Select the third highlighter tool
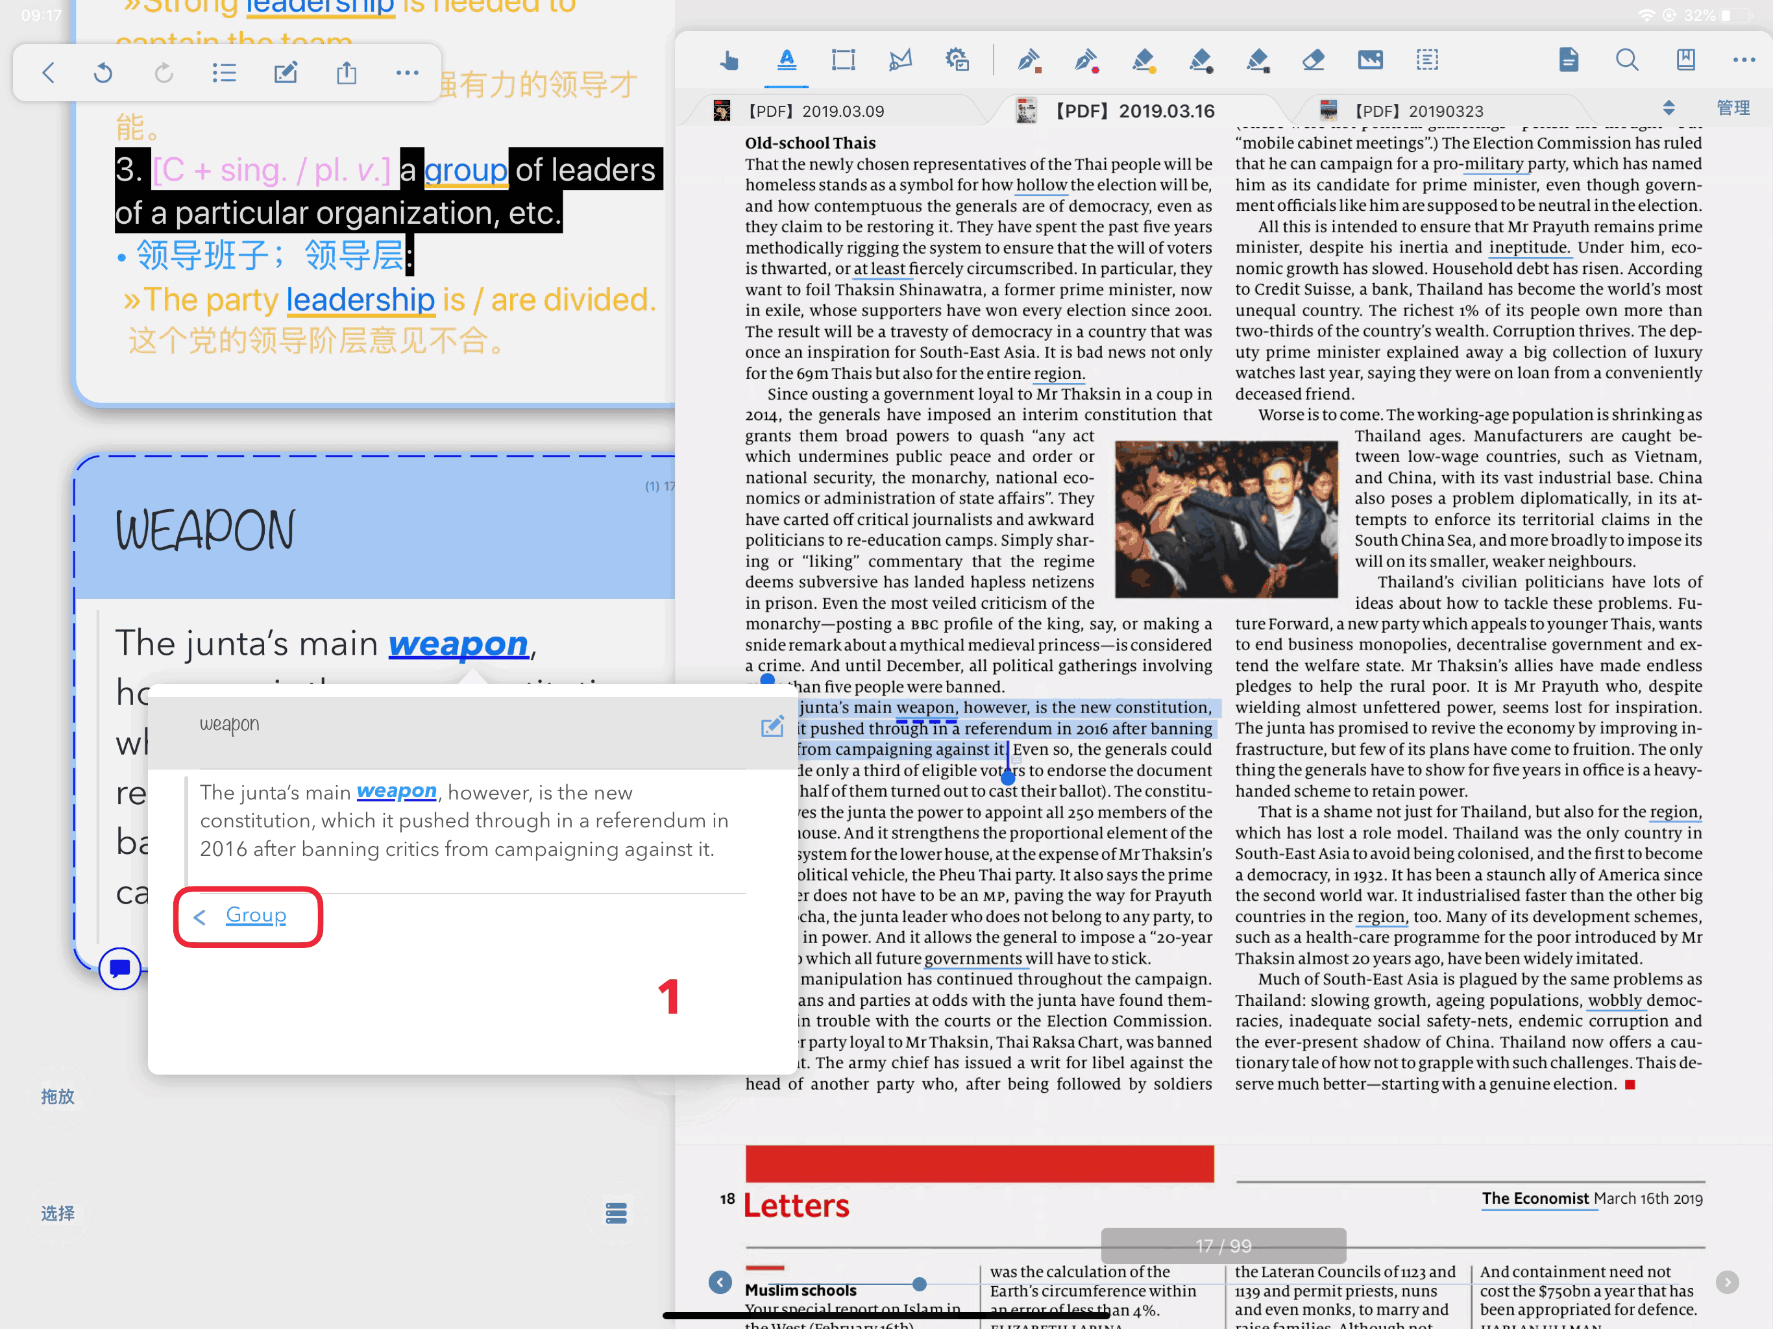The image size is (1773, 1329). (x=1258, y=60)
